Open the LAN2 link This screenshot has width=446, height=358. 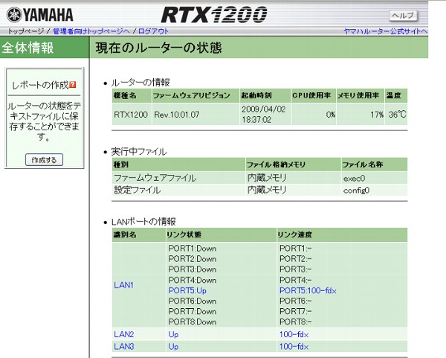[123, 334]
